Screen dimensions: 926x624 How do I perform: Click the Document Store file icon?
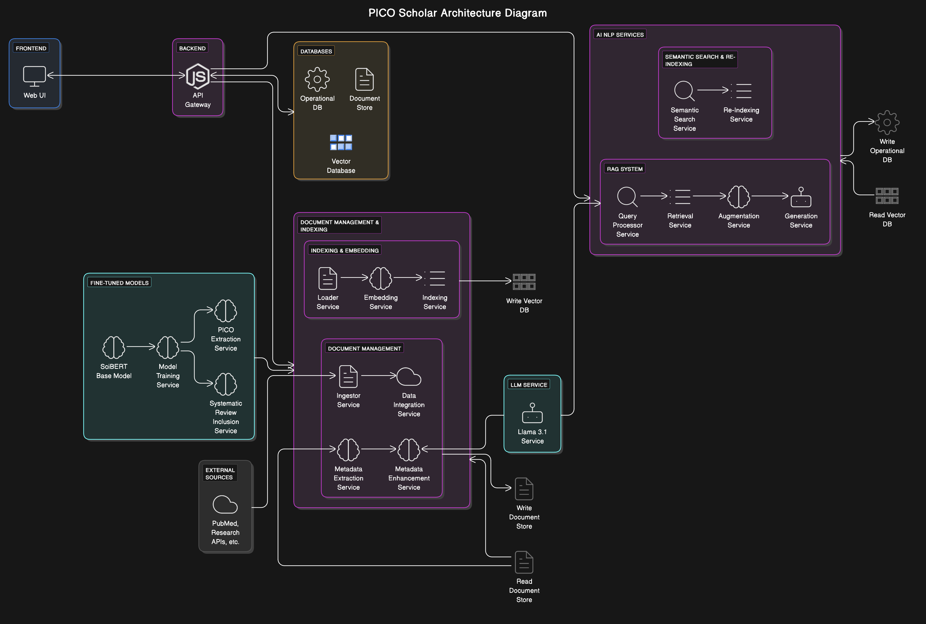364,79
